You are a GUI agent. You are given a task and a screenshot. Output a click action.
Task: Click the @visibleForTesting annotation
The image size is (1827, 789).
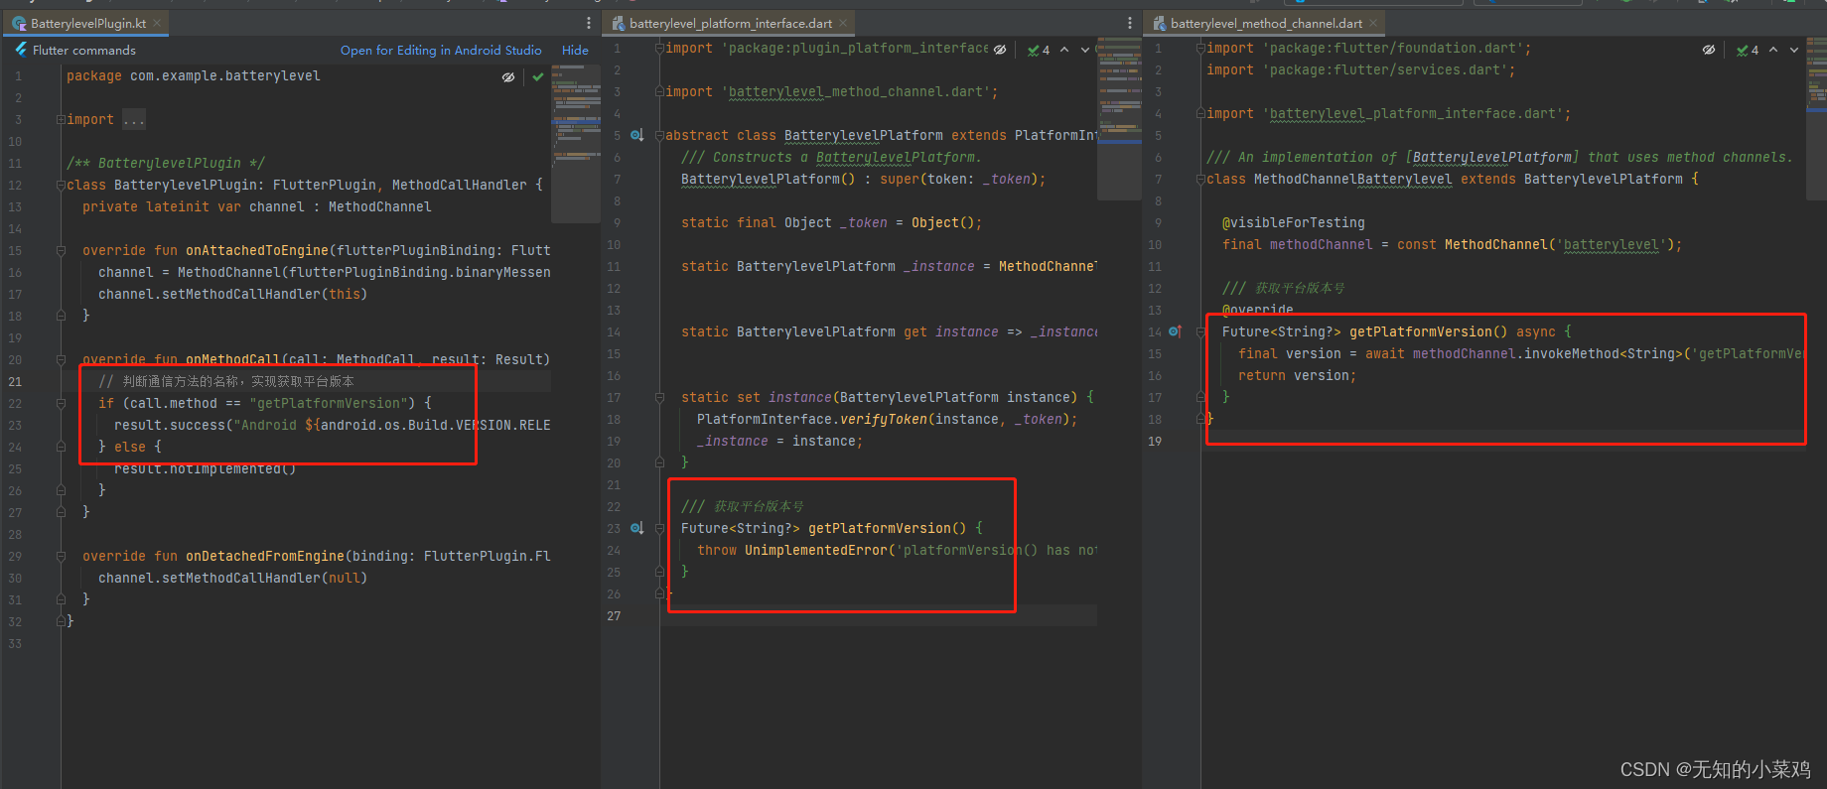[1293, 222]
